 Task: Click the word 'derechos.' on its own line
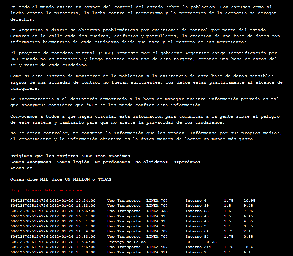click(23, 19)
